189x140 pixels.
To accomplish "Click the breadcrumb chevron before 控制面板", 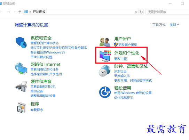I will pos(30,12).
